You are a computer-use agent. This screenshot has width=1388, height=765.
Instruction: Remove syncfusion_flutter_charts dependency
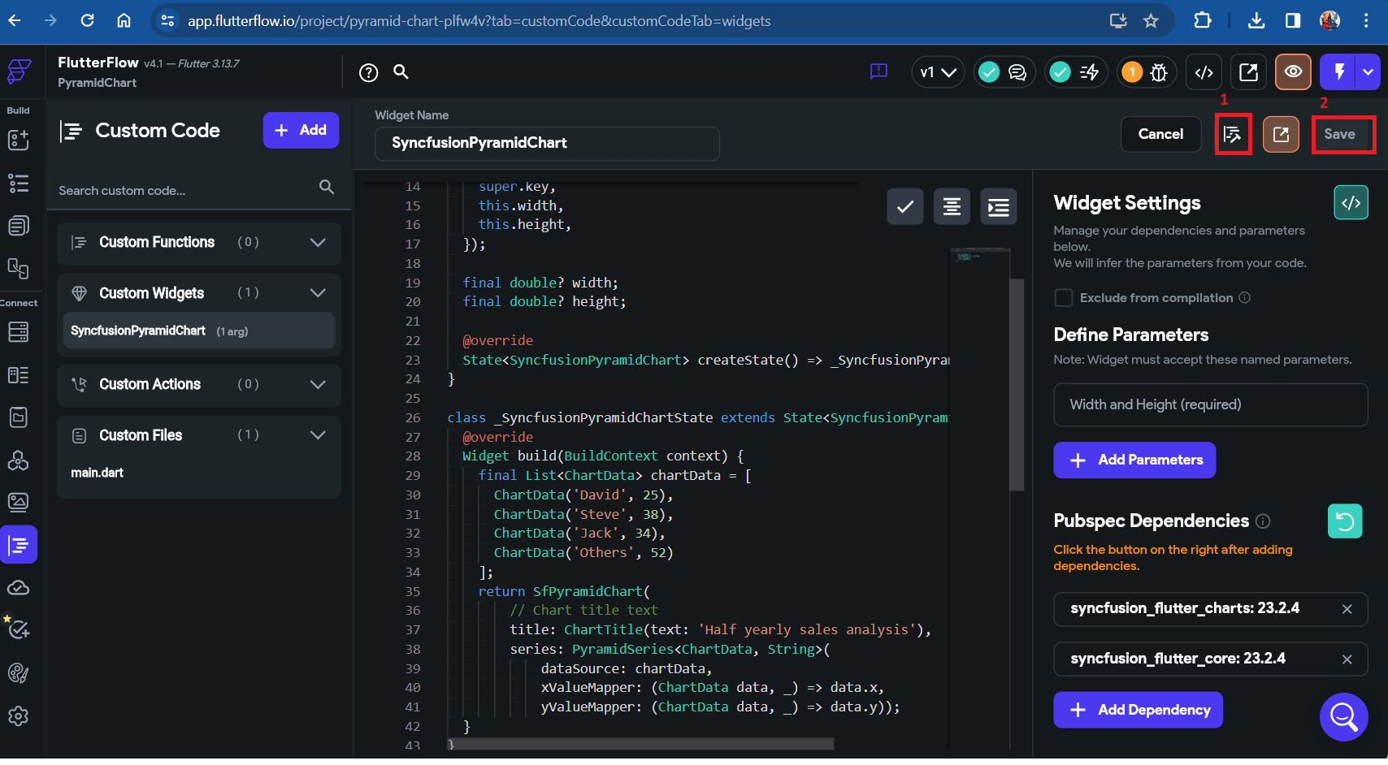pyautogui.click(x=1347, y=610)
